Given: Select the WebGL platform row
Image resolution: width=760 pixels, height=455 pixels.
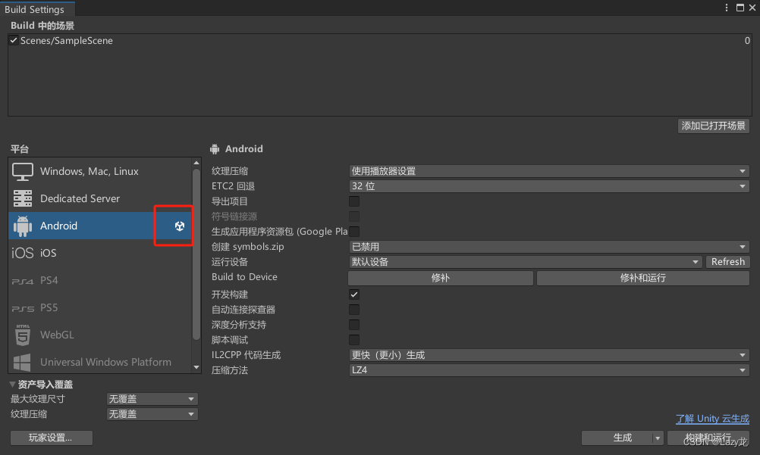Looking at the screenshot, I should [x=100, y=335].
